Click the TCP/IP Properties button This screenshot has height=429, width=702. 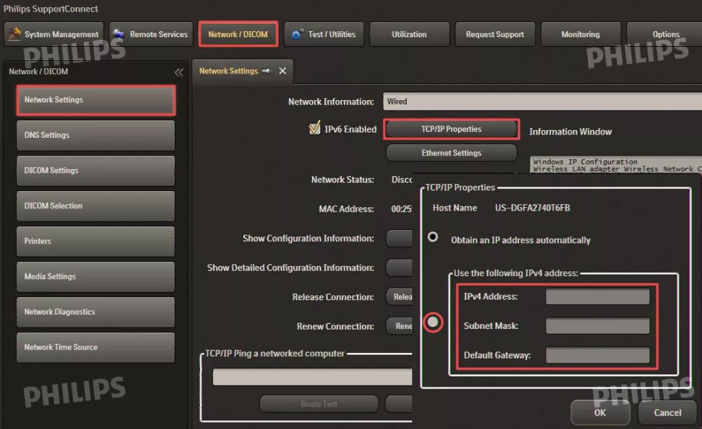tap(451, 129)
